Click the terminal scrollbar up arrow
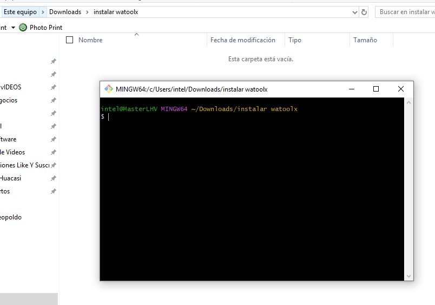 point(409,102)
